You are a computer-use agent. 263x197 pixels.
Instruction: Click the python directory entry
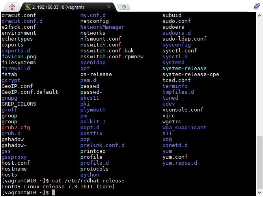click(90, 175)
